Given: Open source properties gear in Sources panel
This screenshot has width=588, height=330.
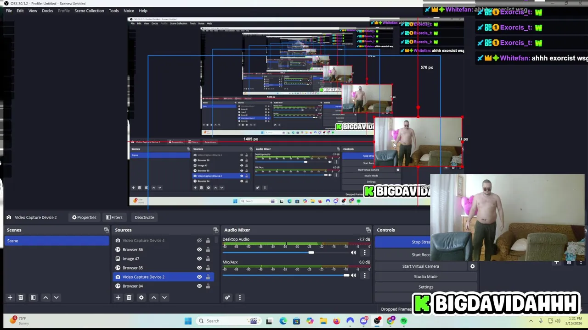Looking at the screenshot, I should 141,297.
